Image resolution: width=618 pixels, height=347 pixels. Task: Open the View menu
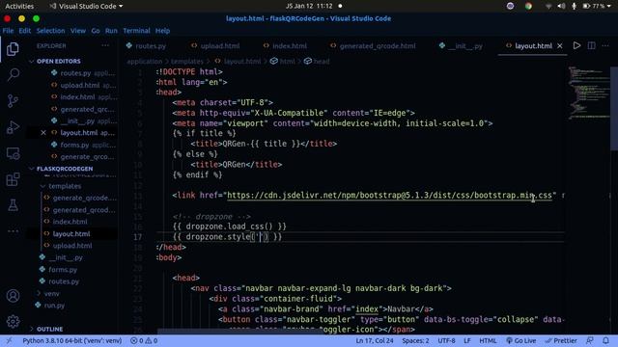click(x=78, y=31)
